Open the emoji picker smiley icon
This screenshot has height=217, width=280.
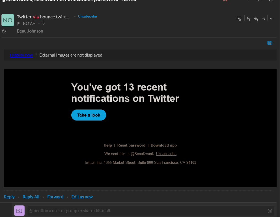pyautogui.click(x=270, y=211)
